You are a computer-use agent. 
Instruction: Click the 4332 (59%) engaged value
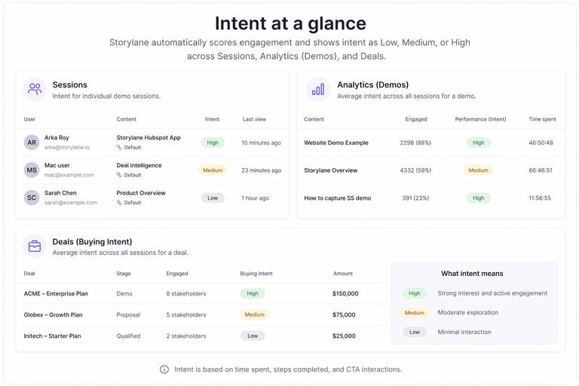[415, 170]
